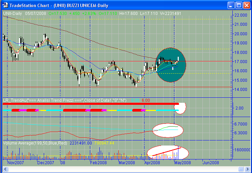Click the red 6.00 value in LR_TrendAu header
The width and height of the screenshot is (252, 173).
point(146,100)
